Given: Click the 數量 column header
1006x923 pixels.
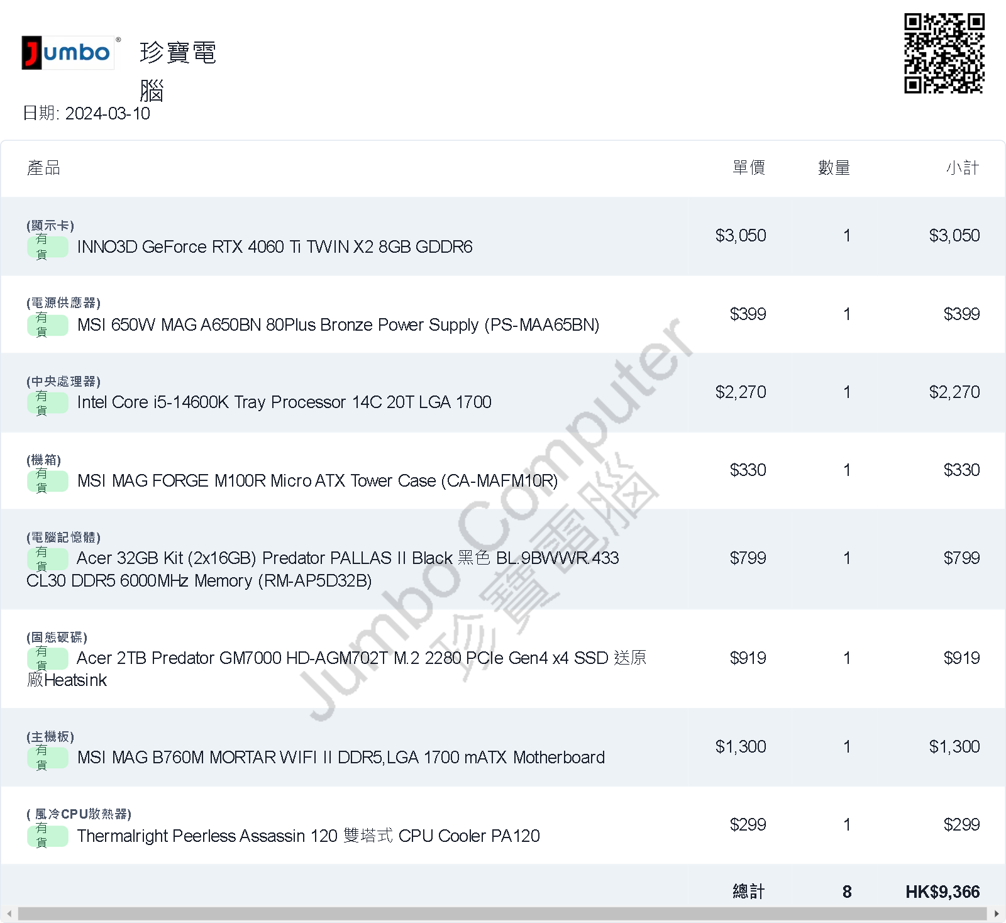Looking at the screenshot, I should (834, 168).
